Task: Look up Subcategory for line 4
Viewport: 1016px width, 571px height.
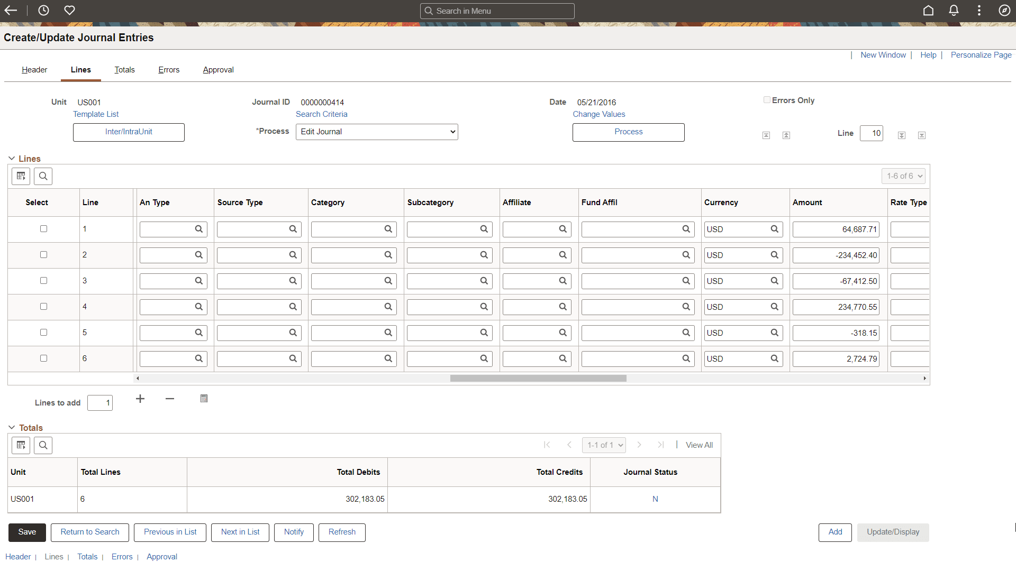Action: [x=484, y=307]
